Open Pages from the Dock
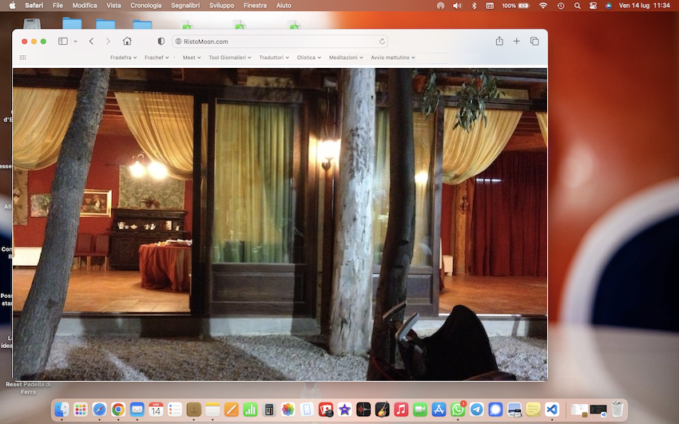The height and width of the screenshot is (424, 679). point(231,410)
